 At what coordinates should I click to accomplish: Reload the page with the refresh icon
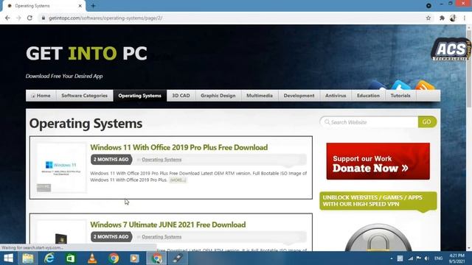tap(29, 18)
